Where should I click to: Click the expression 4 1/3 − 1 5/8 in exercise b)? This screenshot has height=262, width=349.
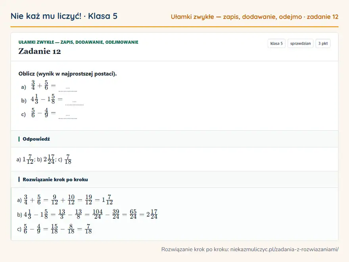[x=46, y=99]
